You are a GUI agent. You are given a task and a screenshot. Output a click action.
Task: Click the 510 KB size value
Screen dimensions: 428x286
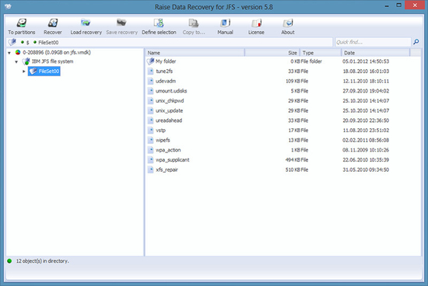tap(293, 169)
